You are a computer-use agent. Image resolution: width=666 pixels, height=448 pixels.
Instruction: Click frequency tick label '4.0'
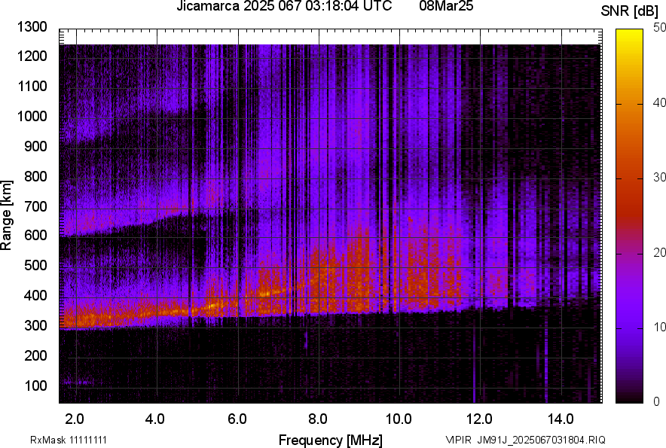(155, 419)
